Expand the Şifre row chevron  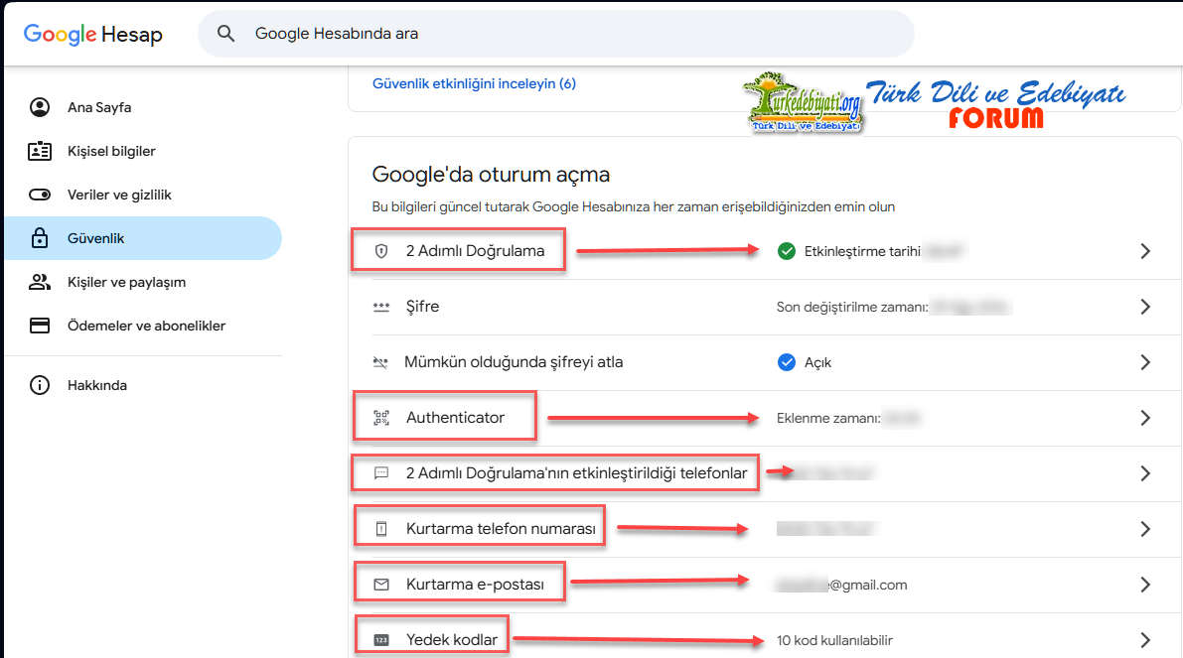1145,307
